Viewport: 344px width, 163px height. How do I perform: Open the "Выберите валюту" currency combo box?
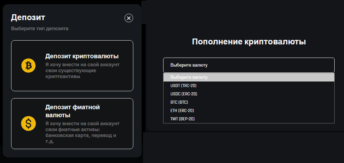click(249, 65)
